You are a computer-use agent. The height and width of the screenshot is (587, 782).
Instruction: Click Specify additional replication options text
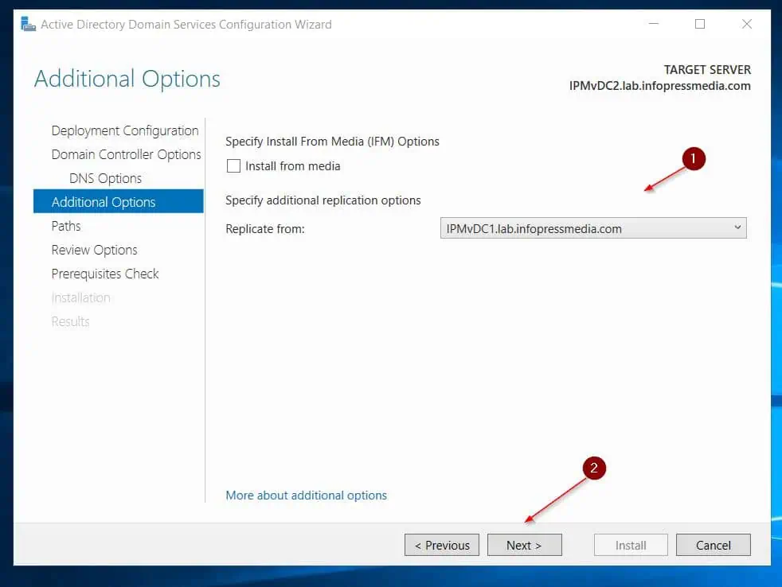323,200
